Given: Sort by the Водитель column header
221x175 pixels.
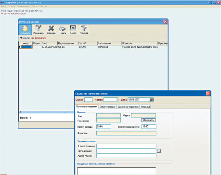Looking at the screenshot, I should click(x=140, y=43).
